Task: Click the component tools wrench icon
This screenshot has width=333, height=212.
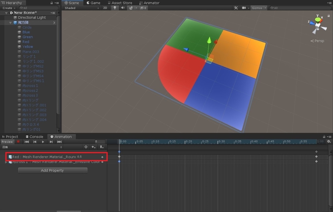Action: pos(236,8)
